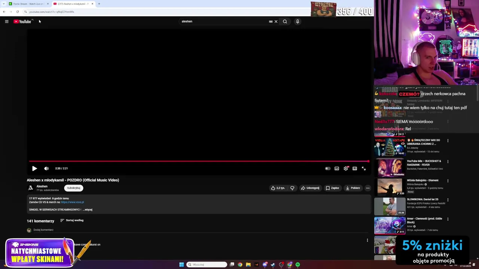Like the video (2,2 tys.)

tap(278, 188)
